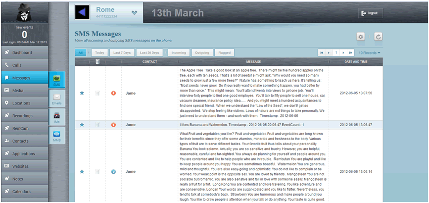Delete the Apple Tree message from Jame
429x203 pixels.
point(97,93)
